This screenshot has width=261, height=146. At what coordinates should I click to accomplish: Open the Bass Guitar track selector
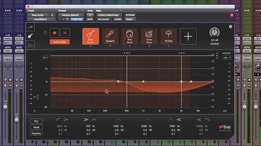point(38,15)
